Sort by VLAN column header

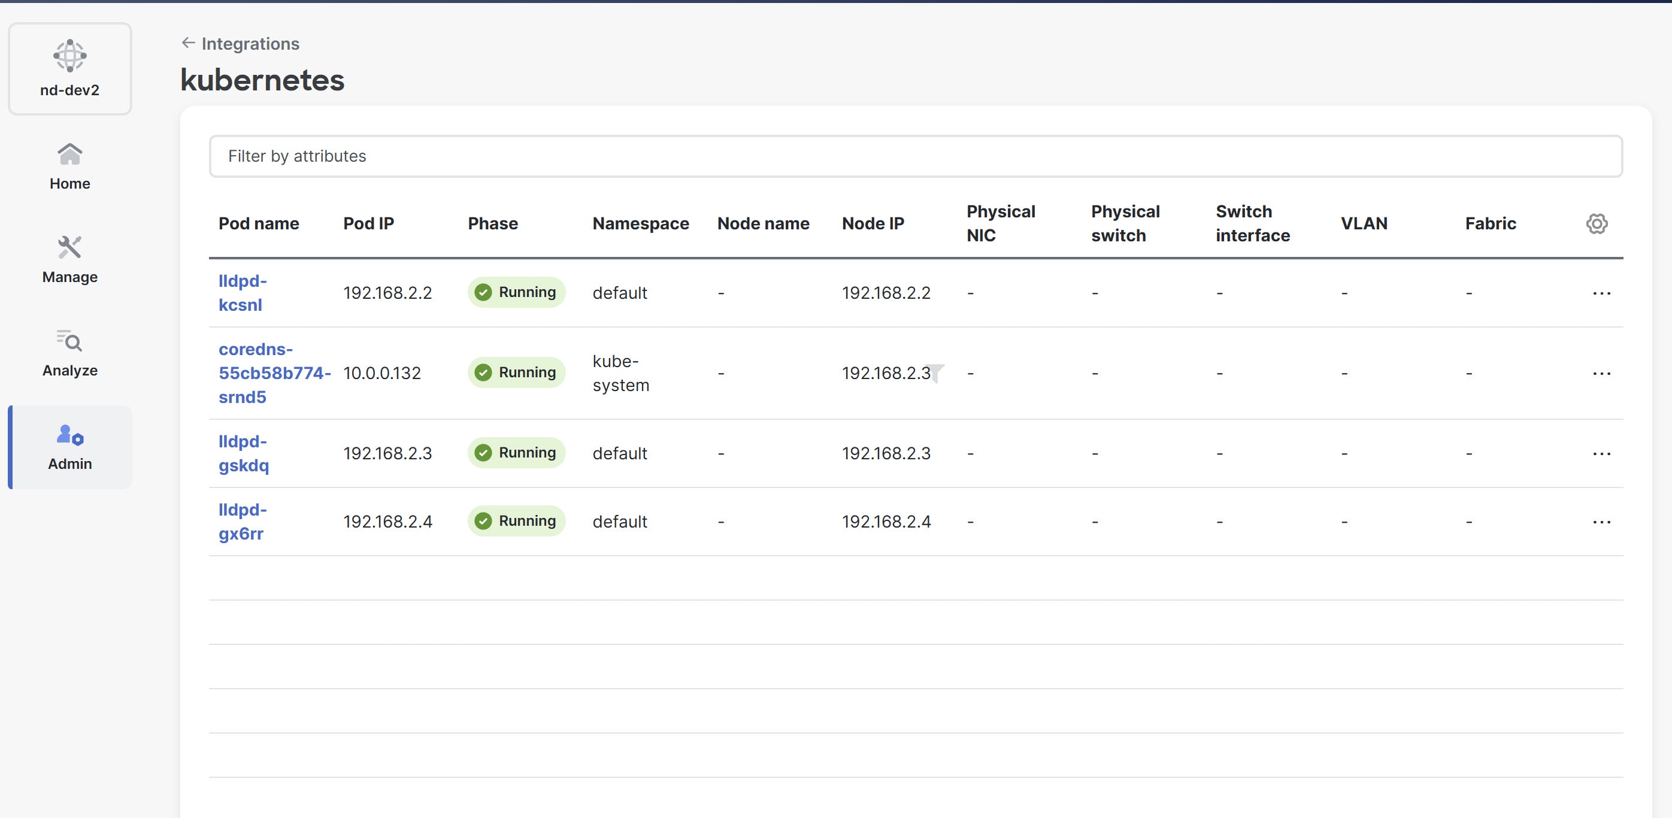click(1364, 224)
